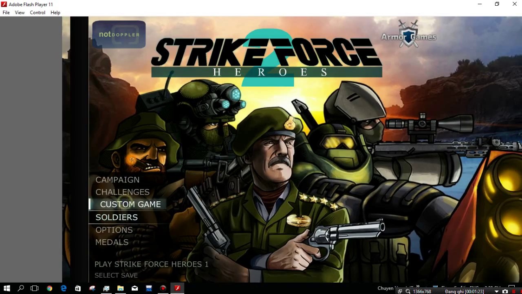
Task: Choose Custom Game option
Action: [x=130, y=204]
